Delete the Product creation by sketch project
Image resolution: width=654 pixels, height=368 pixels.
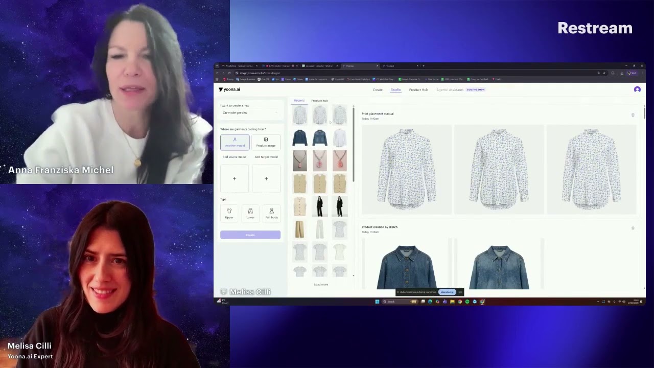tap(633, 228)
